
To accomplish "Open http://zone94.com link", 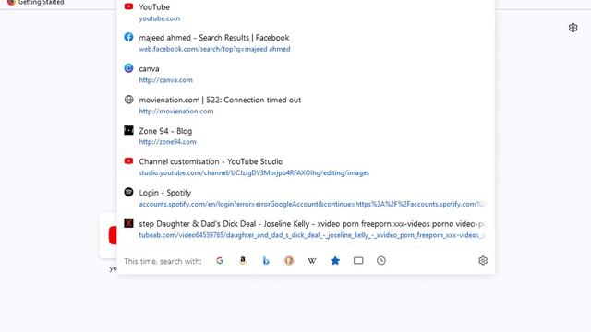I will (x=167, y=142).
